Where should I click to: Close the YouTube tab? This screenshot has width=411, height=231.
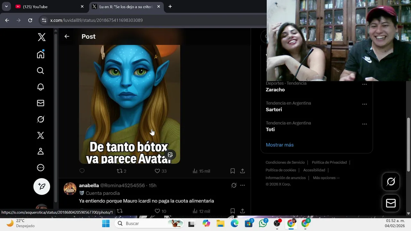82,6
